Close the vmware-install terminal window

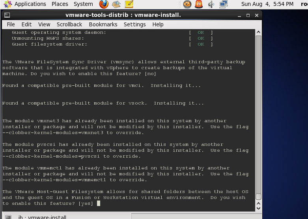coord(257,15)
